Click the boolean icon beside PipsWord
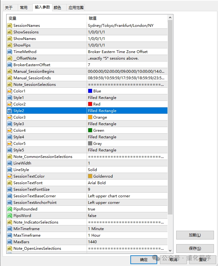Image resolution: width=218 pixels, height=266 pixels. pyautogui.click(x=9, y=216)
